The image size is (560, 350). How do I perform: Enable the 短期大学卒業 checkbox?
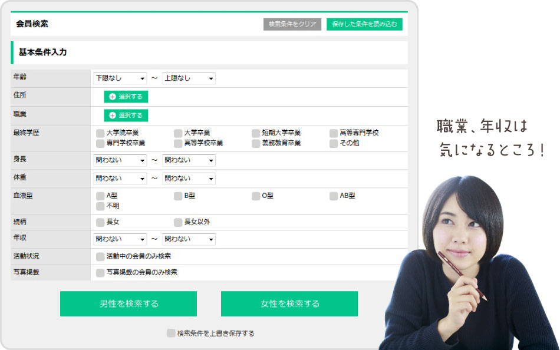coord(256,133)
